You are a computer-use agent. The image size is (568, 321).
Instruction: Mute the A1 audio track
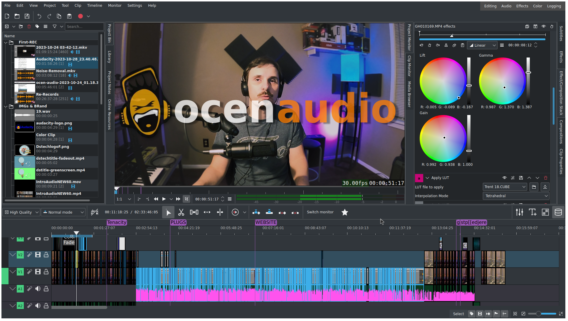point(38,289)
